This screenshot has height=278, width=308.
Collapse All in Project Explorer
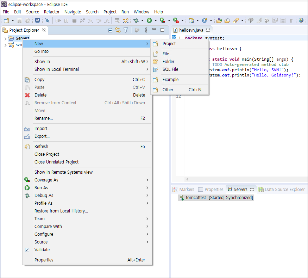coord(110,30)
